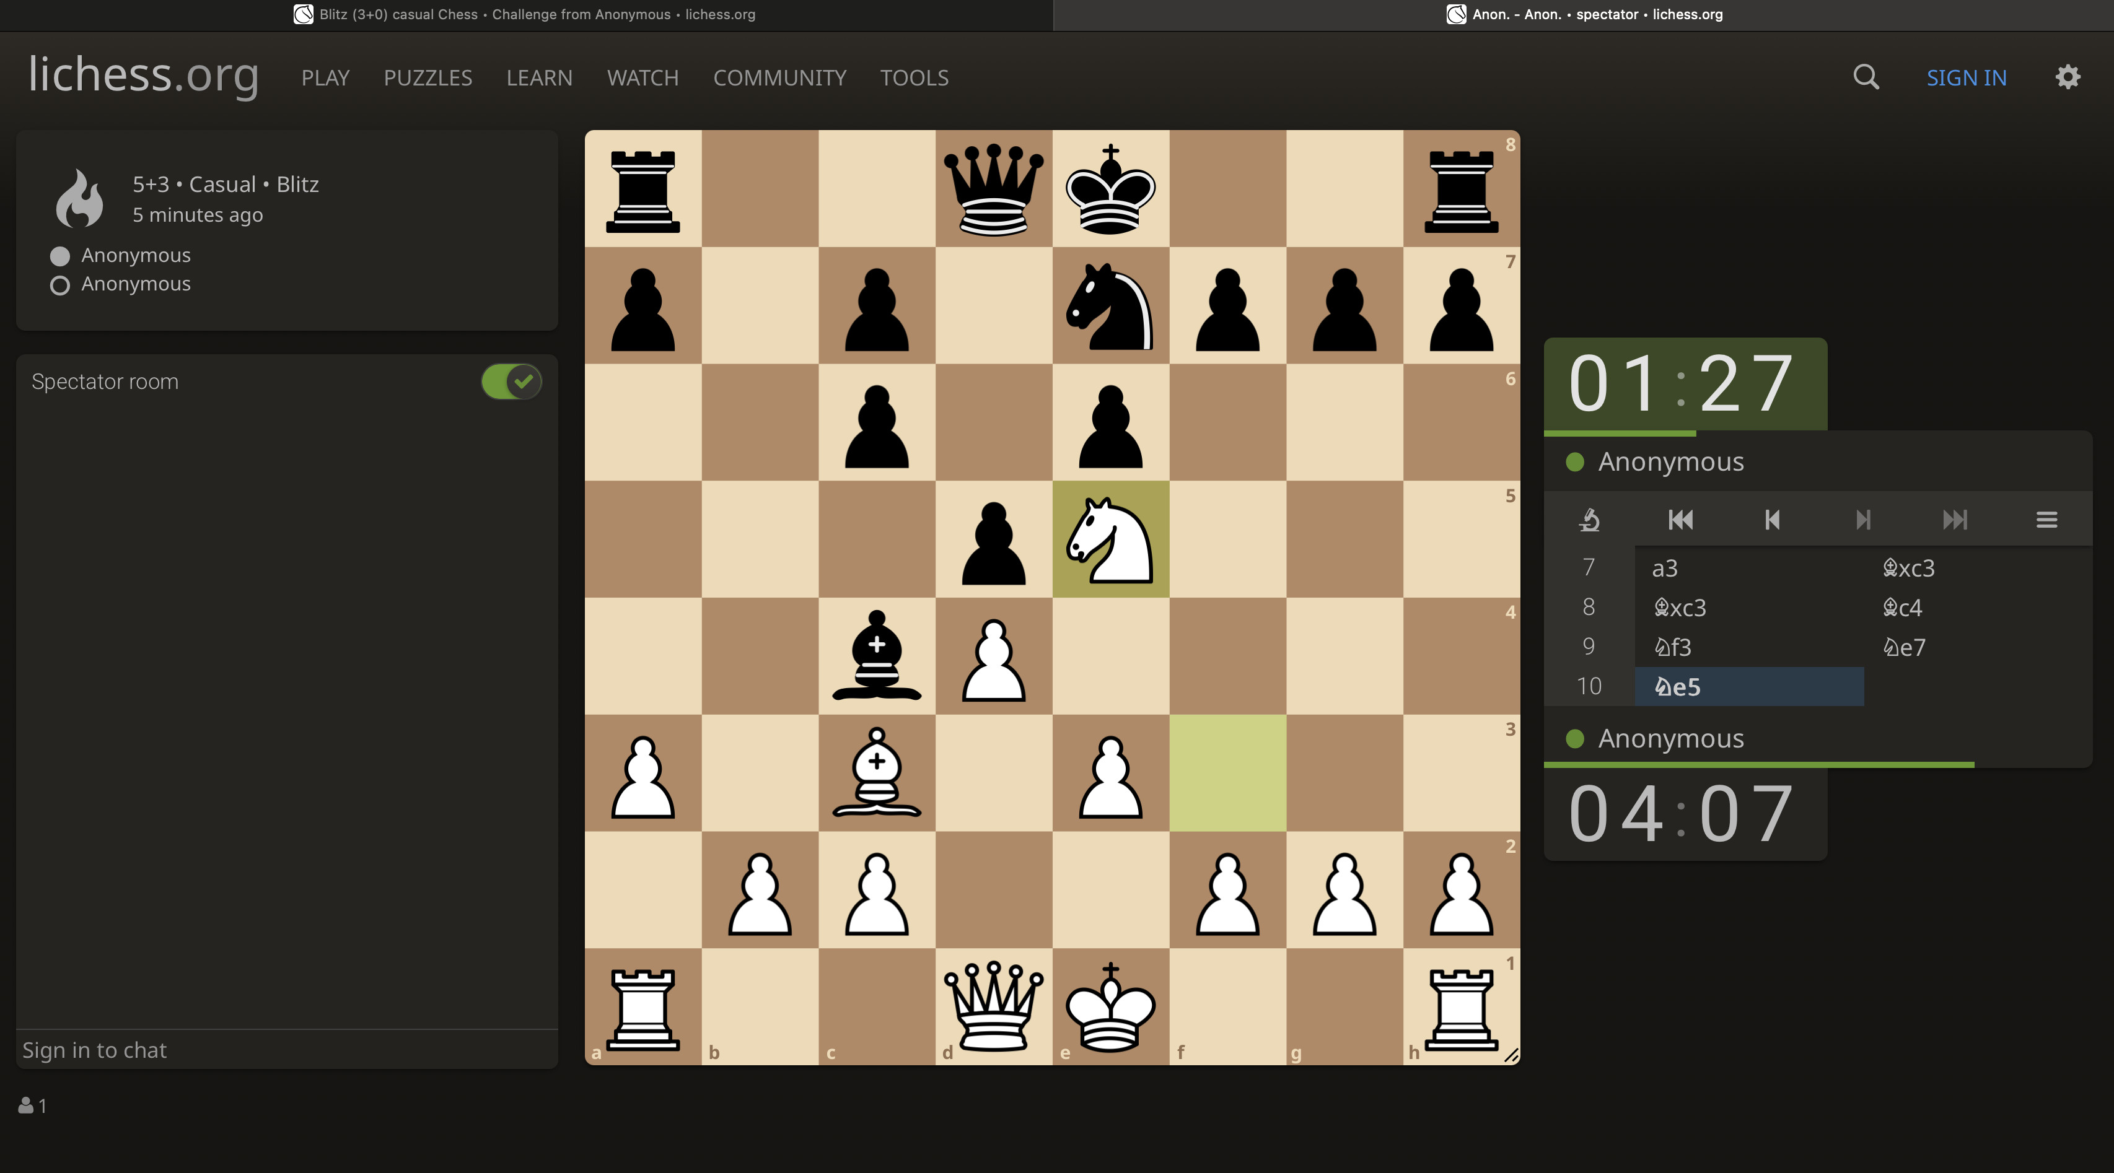
Task: Open the WATCH menu
Action: coord(643,78)
